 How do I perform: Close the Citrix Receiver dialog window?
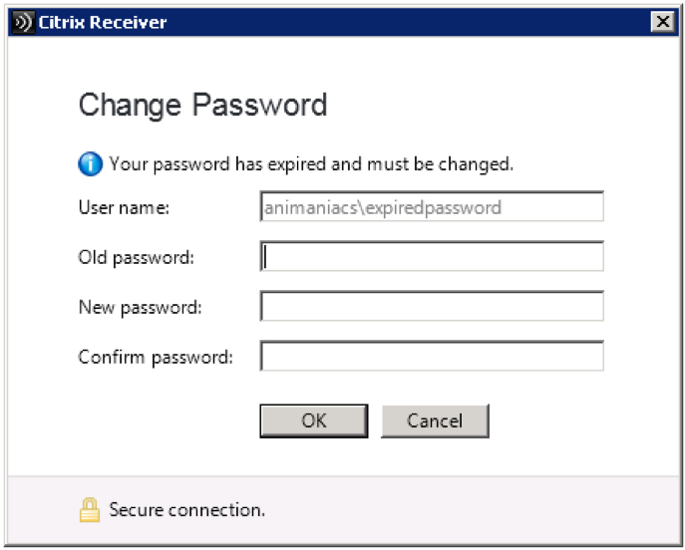pos(661,22)
